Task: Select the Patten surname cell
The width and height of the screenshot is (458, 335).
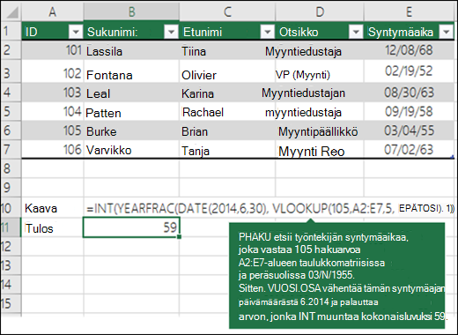Action: tap(131, 112)
